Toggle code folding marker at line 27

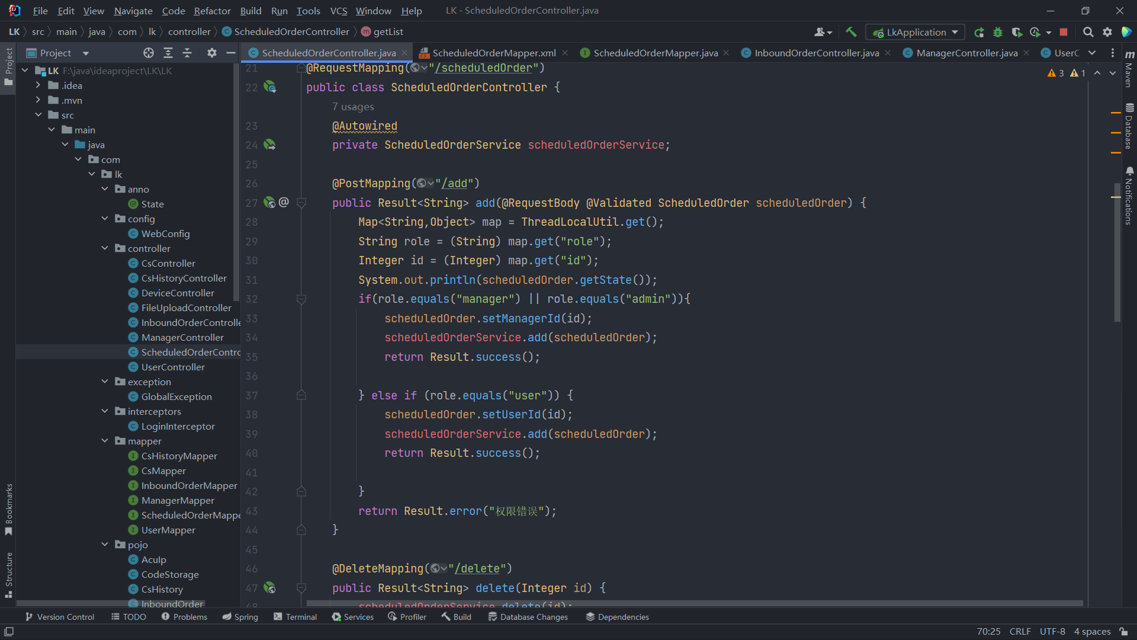(x=301, y=203)
